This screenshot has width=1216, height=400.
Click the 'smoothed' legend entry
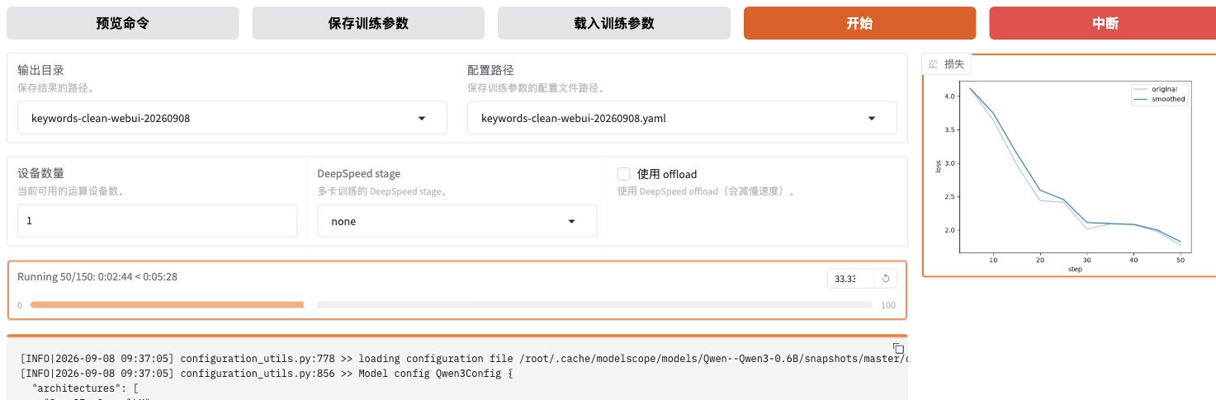click(x=1160, y=99)
